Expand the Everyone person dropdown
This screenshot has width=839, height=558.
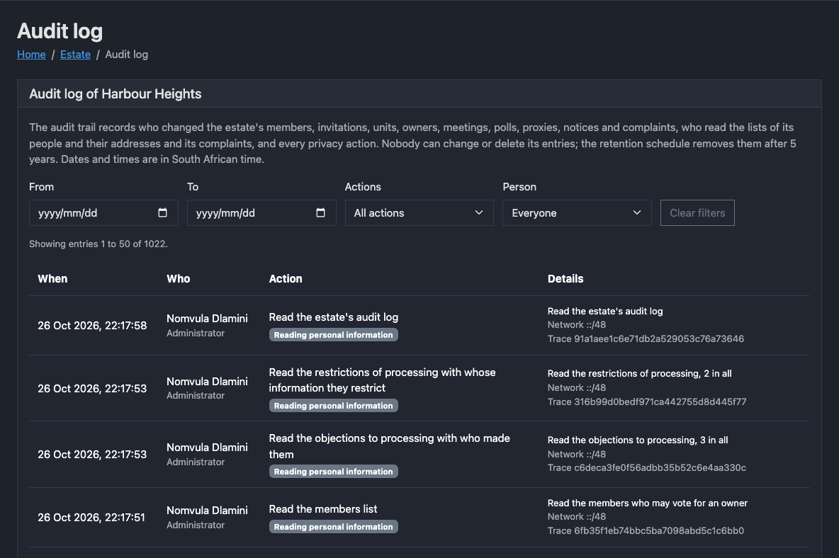(577, 212)
